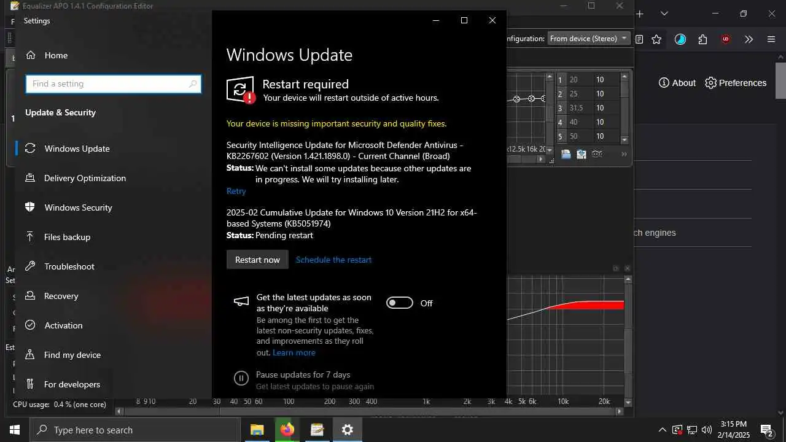Image resolution: width=786 pixels, height=442 pixels.
Task: Click the blue circular extension icon in browser
Action: click(x=680, y=39)
